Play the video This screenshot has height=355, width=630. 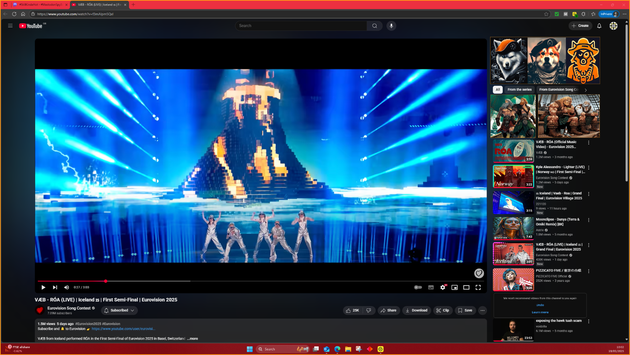(x=43, y=287)
